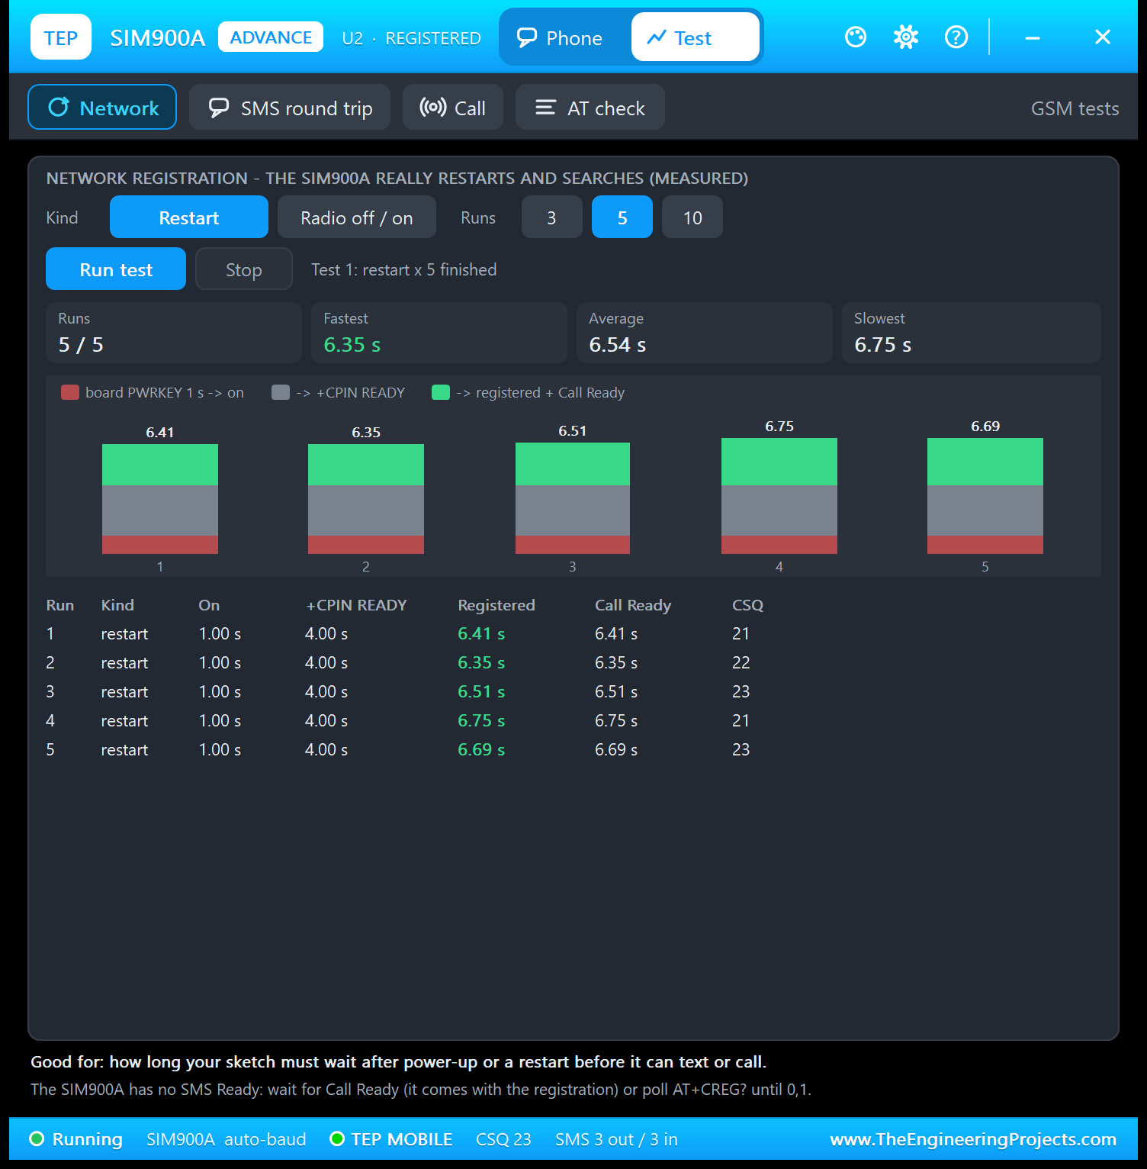This screenshot has height=1169, width=1147.
Task: Open settings gear icon
Action: click(x=906, y=37)
